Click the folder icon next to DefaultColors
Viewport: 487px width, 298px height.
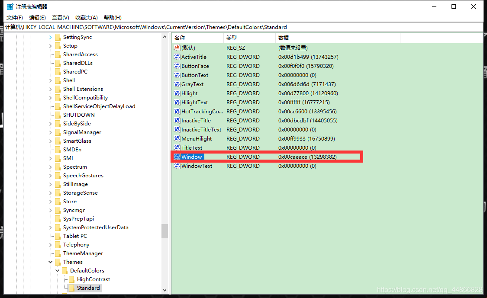[65, 271]
